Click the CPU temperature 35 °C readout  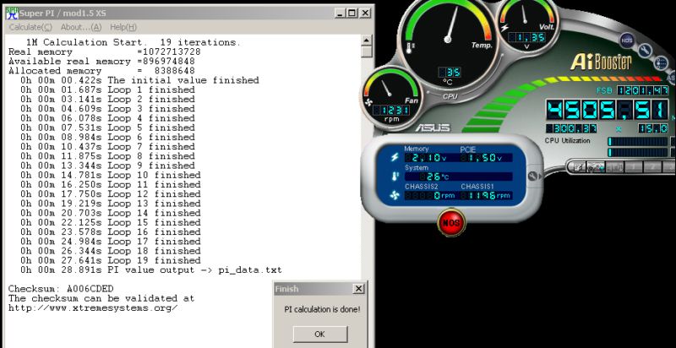click(450, 73)
